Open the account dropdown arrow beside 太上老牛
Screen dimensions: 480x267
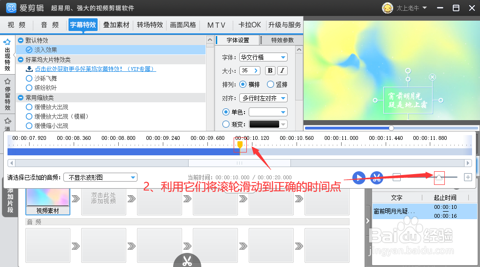pyautogui.click(x=425, y=8)
